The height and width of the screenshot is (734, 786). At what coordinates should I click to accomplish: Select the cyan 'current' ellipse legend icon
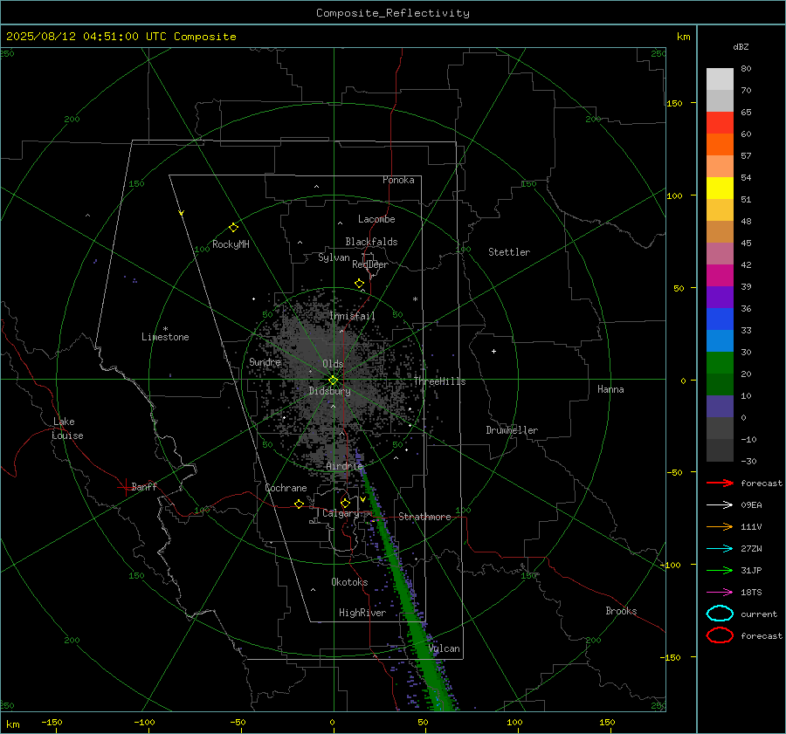tap(720, 614)
